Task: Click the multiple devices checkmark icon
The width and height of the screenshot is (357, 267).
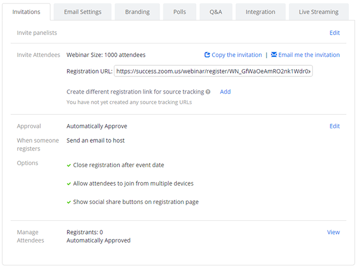Action: tap(69, 183)
